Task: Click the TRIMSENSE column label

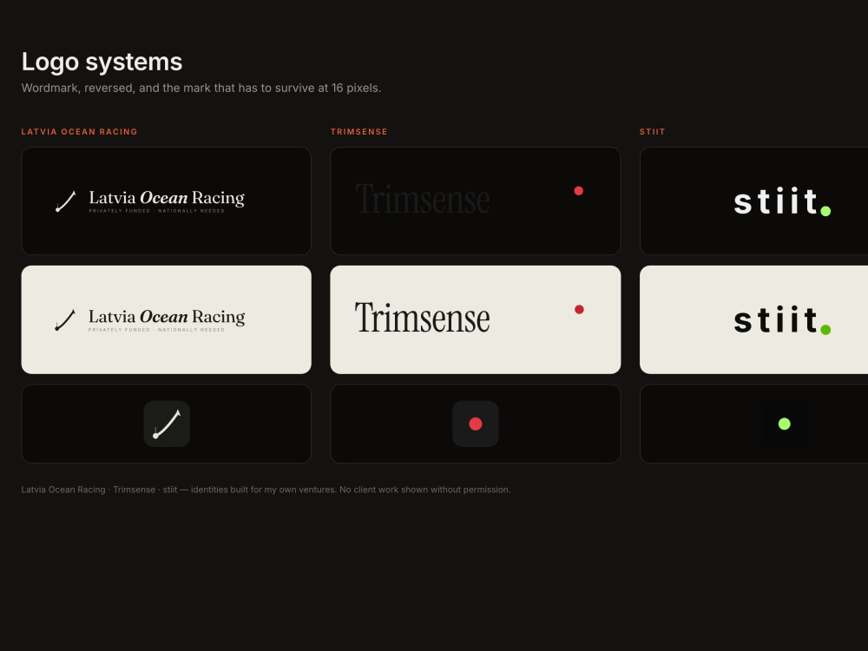Action: [358, 132]
